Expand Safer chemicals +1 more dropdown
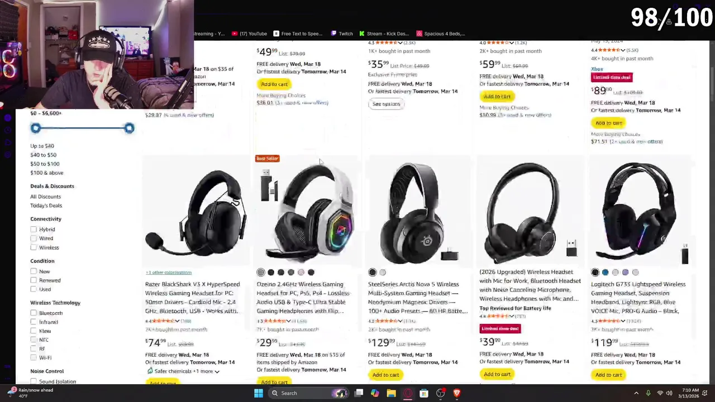The height and width of the screenshot is (402, 715). [217, 371]
